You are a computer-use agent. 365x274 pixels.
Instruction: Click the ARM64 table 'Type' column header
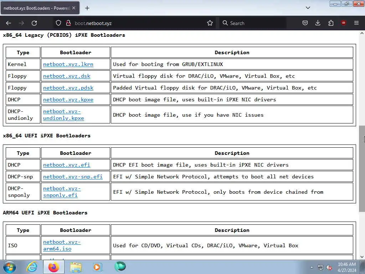tap(23, 230)
